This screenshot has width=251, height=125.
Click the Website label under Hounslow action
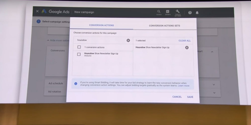[88, 56]
